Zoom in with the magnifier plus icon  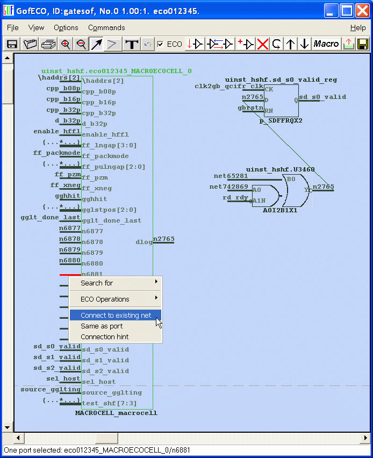click(66, 44)
